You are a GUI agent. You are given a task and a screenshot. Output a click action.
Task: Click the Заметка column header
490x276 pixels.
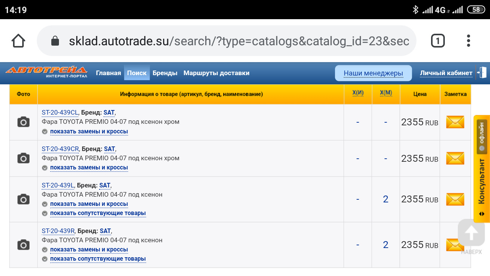456,94
